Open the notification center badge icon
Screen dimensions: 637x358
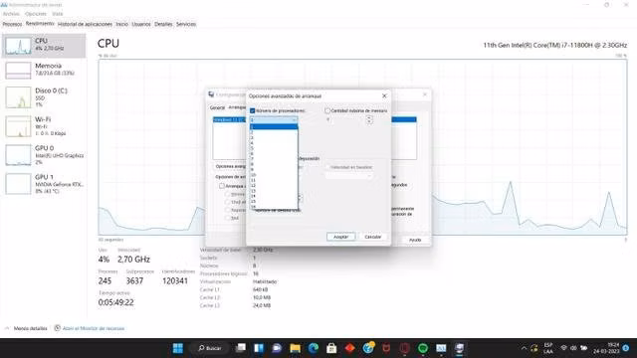pos(626,348)
